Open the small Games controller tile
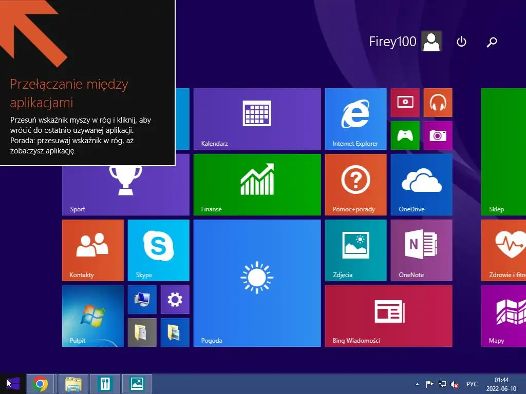The height and width of the screenshot is (394, 526). (405, 135)
